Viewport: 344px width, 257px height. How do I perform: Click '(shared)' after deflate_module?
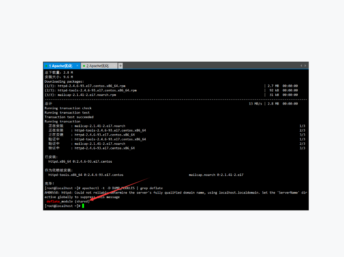point(82,202)
